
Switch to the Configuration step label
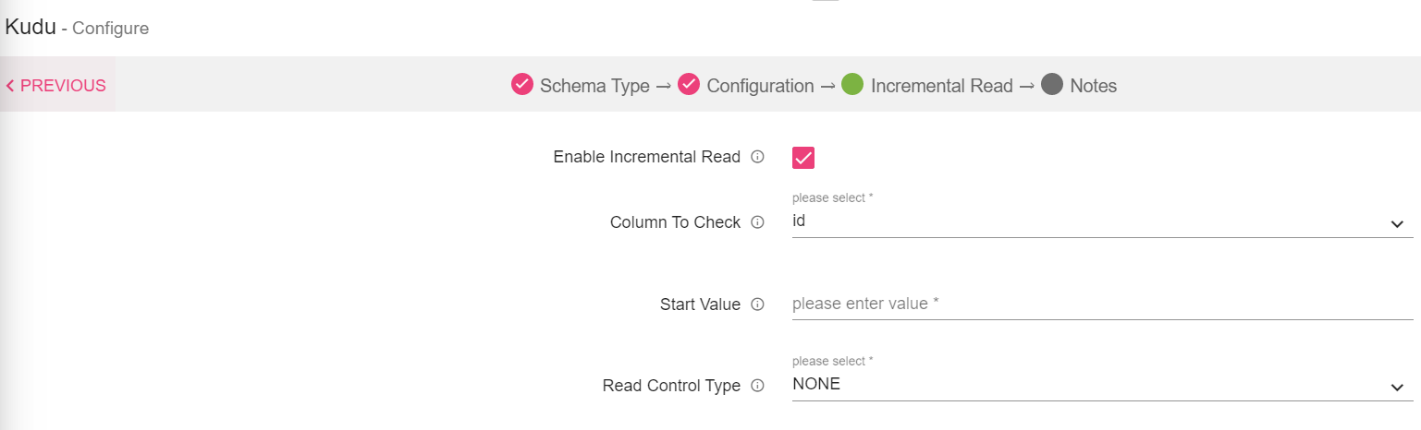click(760, 86)
